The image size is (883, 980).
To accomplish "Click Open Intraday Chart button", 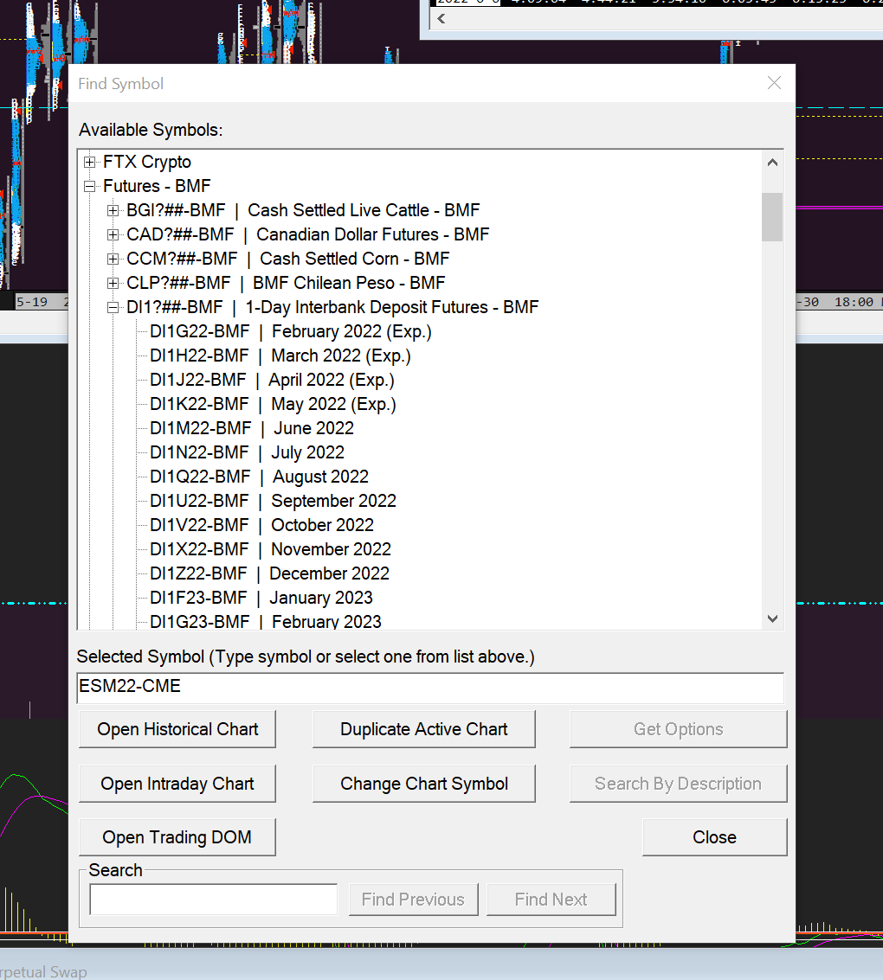I will (x=177, y=784).
